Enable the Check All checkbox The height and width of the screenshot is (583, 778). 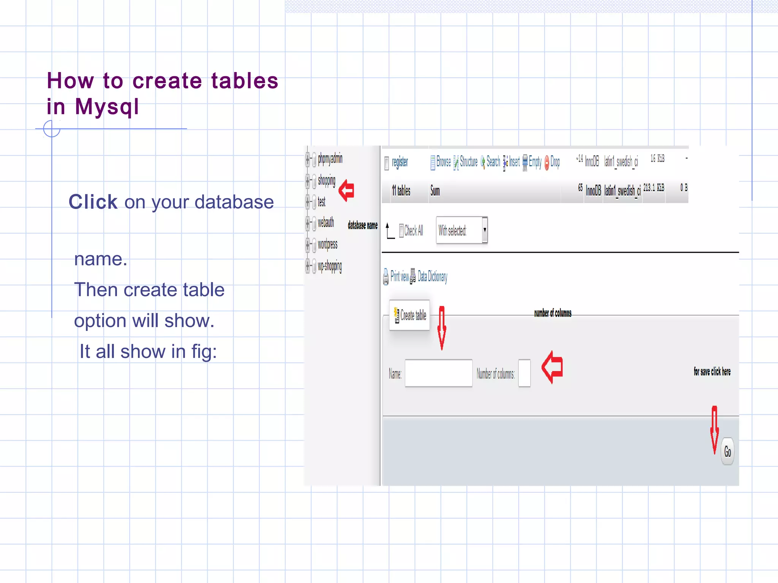tap(402, 231)
